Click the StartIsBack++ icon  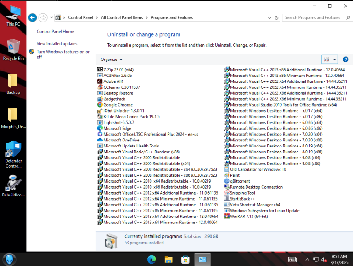[x=226, y=199]
